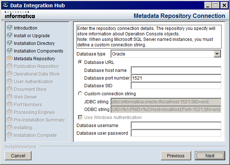Select the Custom connection string radio button
The width and height of the screenshot is (230, 165).
[x=80, y=93]
